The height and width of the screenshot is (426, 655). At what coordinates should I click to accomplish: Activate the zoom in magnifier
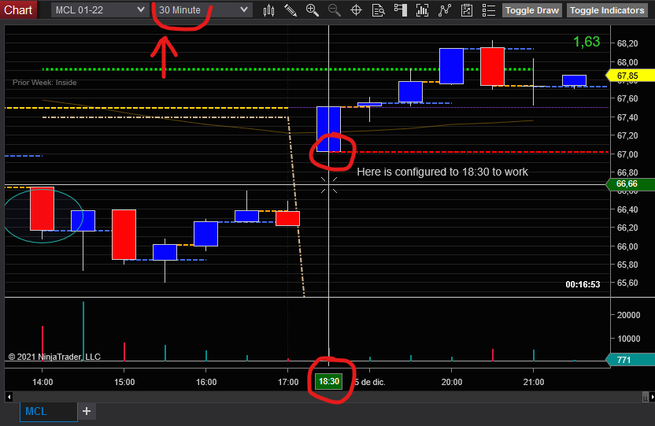312,10
